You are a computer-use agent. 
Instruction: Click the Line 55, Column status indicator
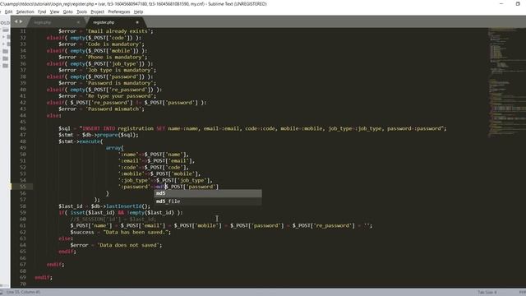23,293
